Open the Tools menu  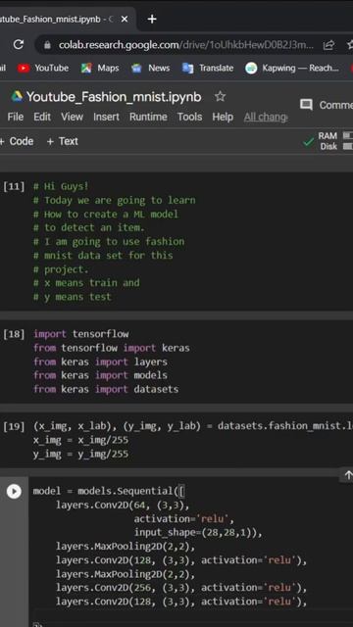(189, 117)
